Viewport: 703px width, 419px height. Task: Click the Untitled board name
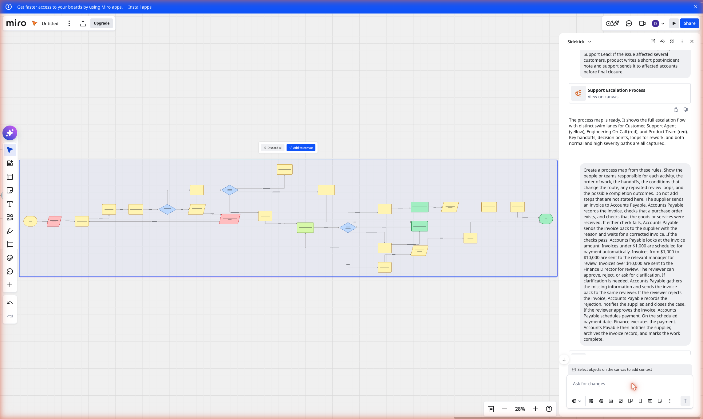point(50,24)
